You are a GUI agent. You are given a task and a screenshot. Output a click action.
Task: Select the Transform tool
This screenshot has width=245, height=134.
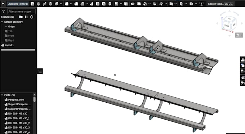coord(145,4)
